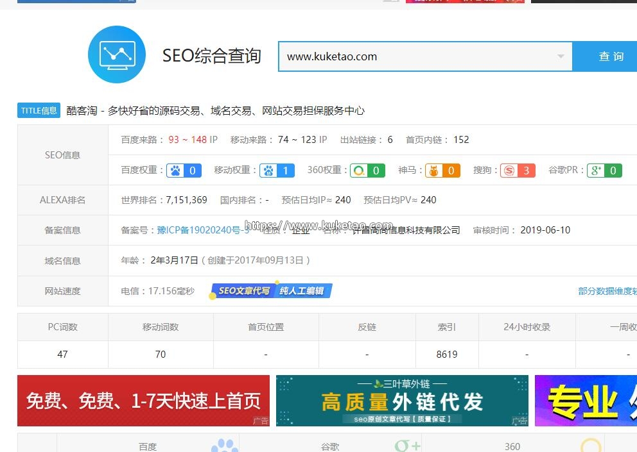Select the 谷歌 column header tab
Viewport: 637px width, 452px height.
[330, 446]
